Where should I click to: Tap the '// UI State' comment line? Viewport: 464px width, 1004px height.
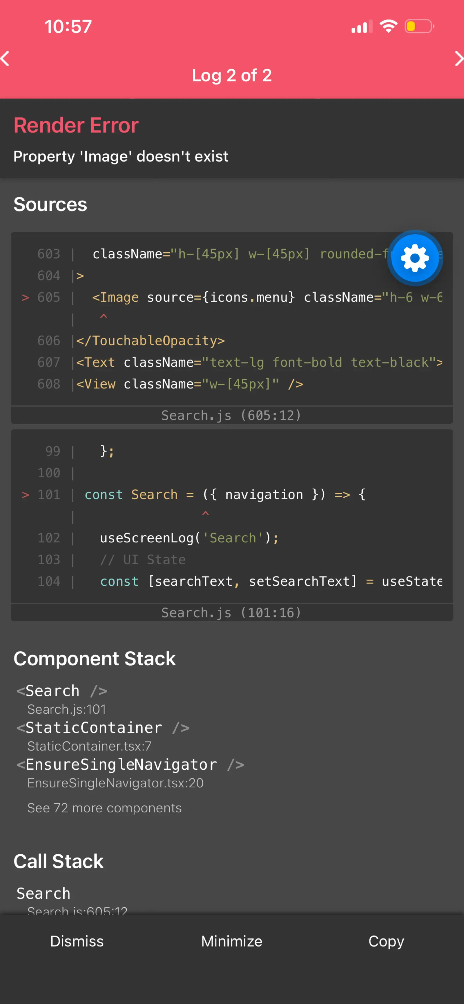click(143, 560)
